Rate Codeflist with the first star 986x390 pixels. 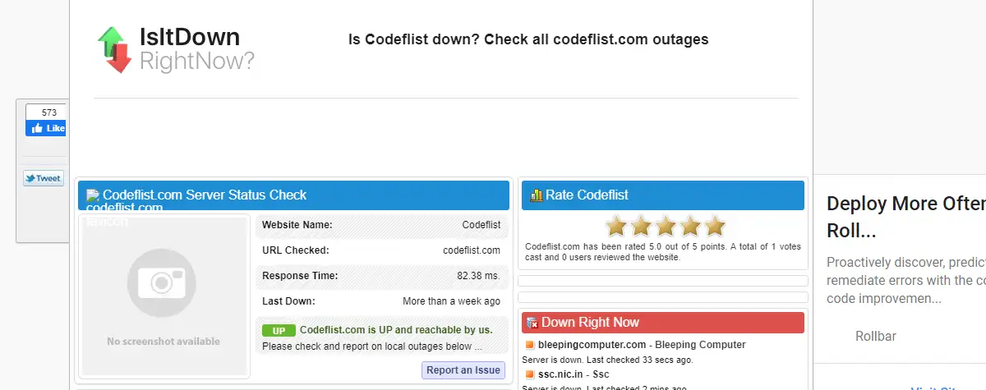615,226
